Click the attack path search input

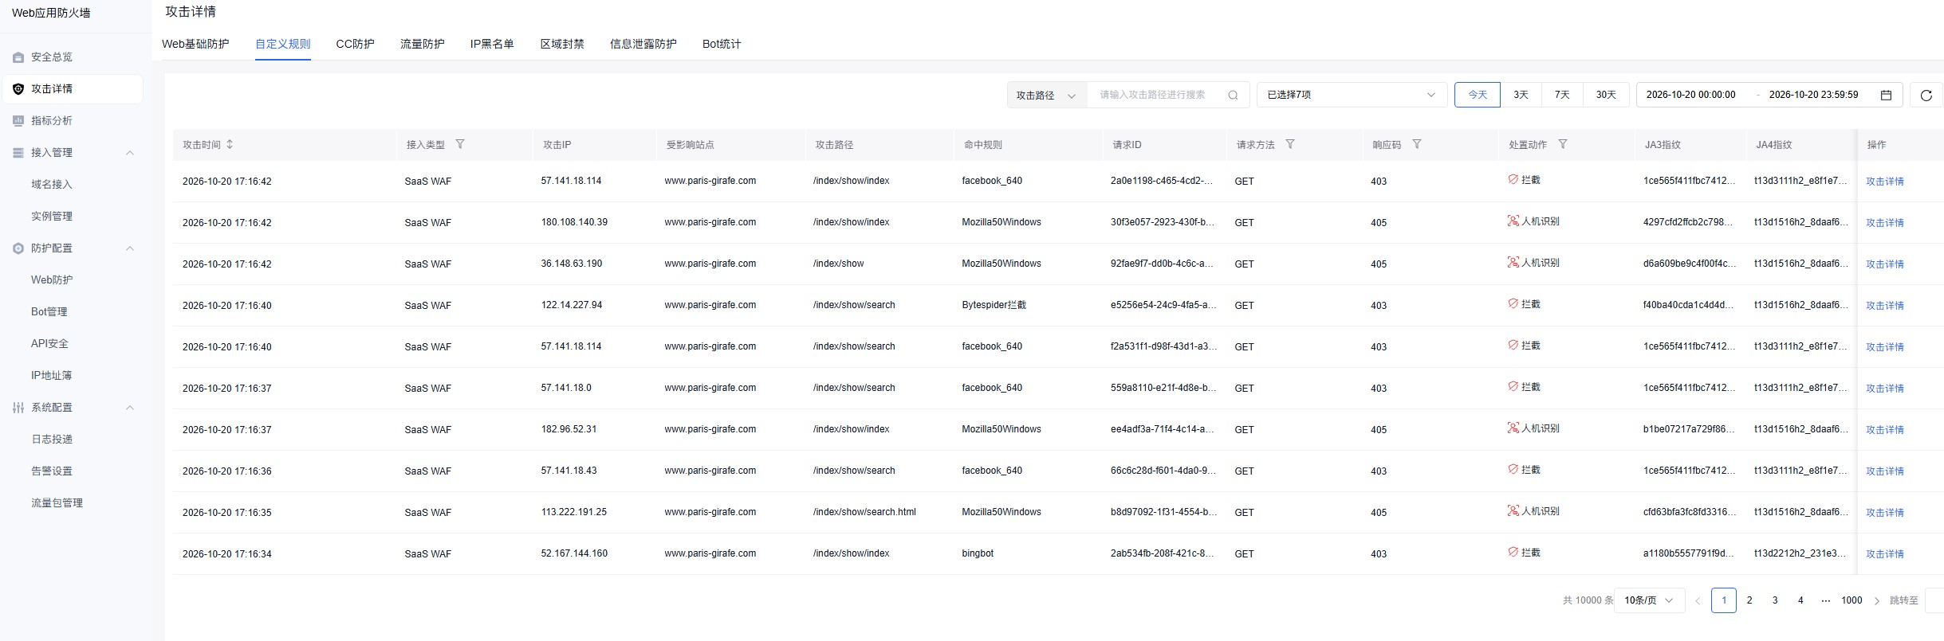point(1156,95)
